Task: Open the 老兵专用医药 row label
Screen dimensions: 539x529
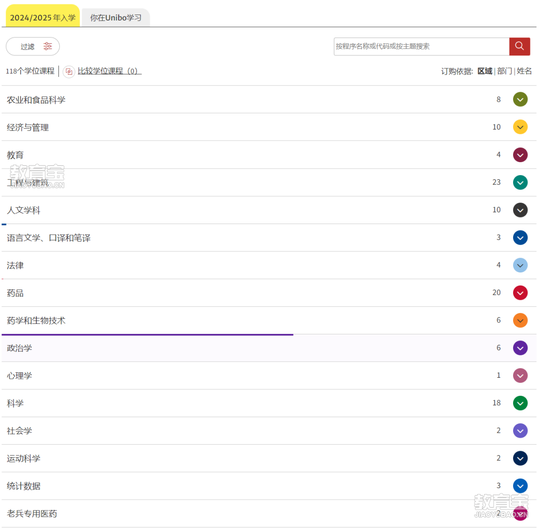Action: pyautogui.click(x=32, y=514)
